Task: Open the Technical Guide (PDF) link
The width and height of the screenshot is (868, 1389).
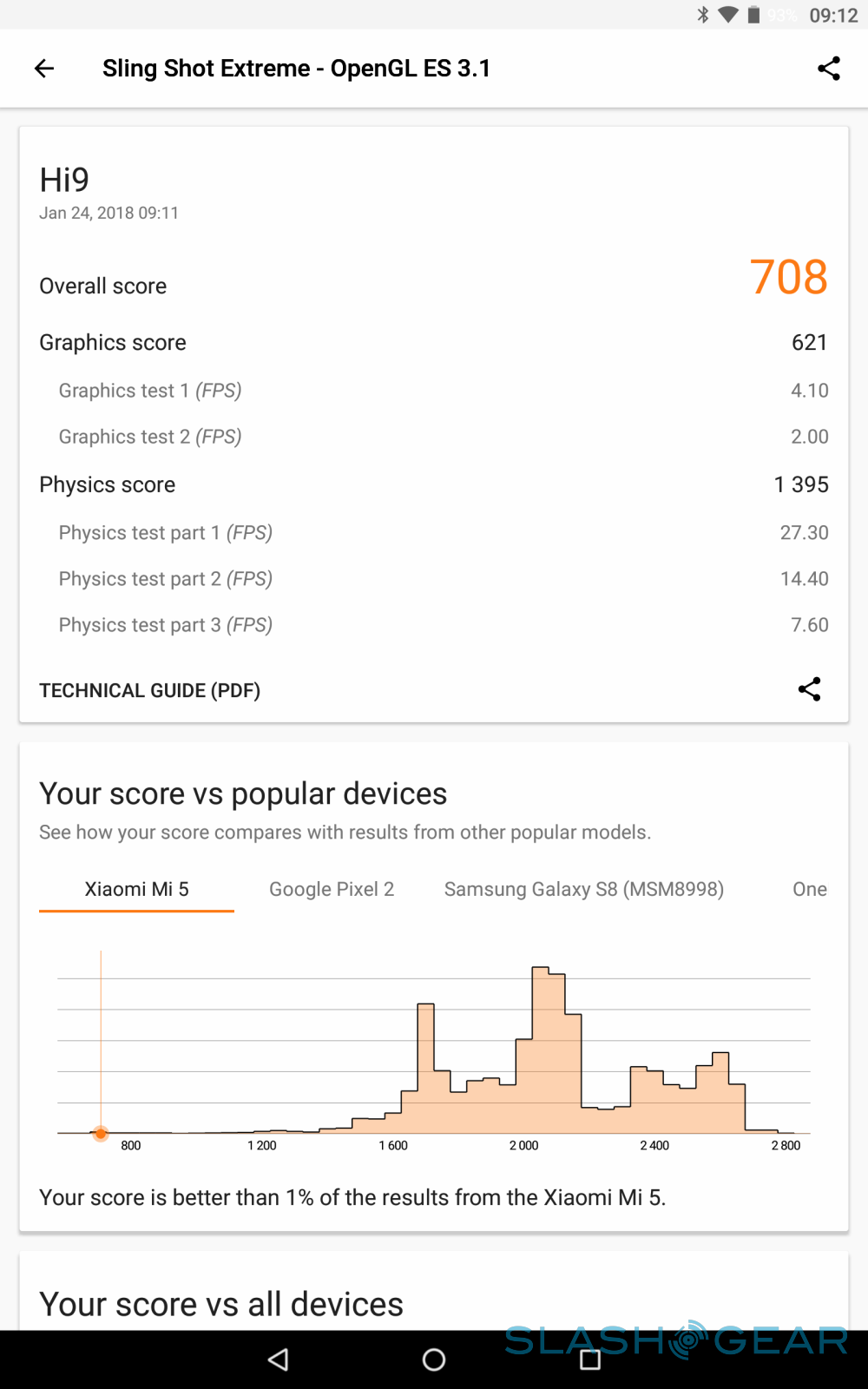Action: pos(150,690)
